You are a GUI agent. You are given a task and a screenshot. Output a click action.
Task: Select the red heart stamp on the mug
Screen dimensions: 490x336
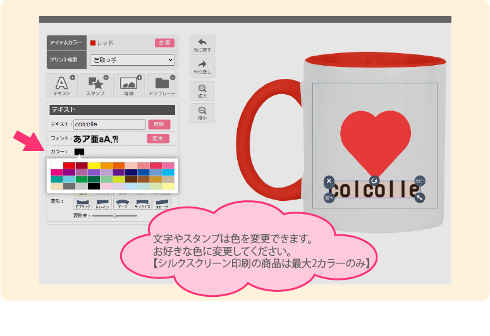tap(376, 142)
